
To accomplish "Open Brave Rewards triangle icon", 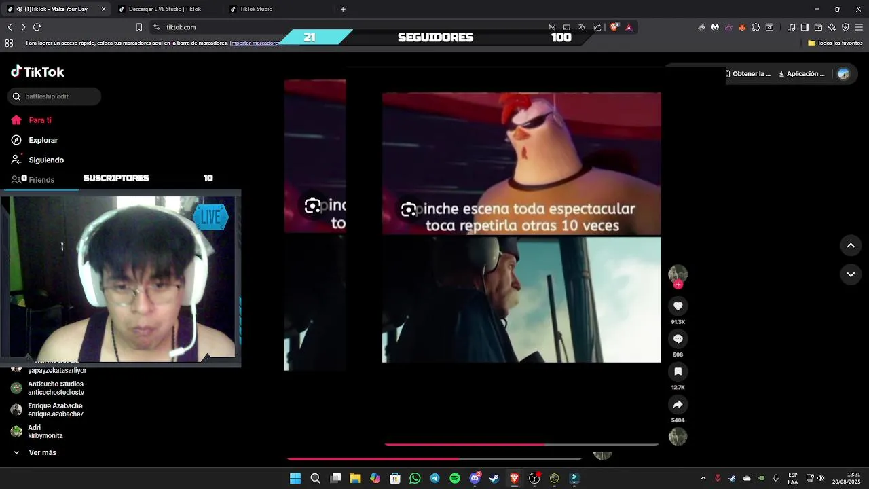I will 629,27.
